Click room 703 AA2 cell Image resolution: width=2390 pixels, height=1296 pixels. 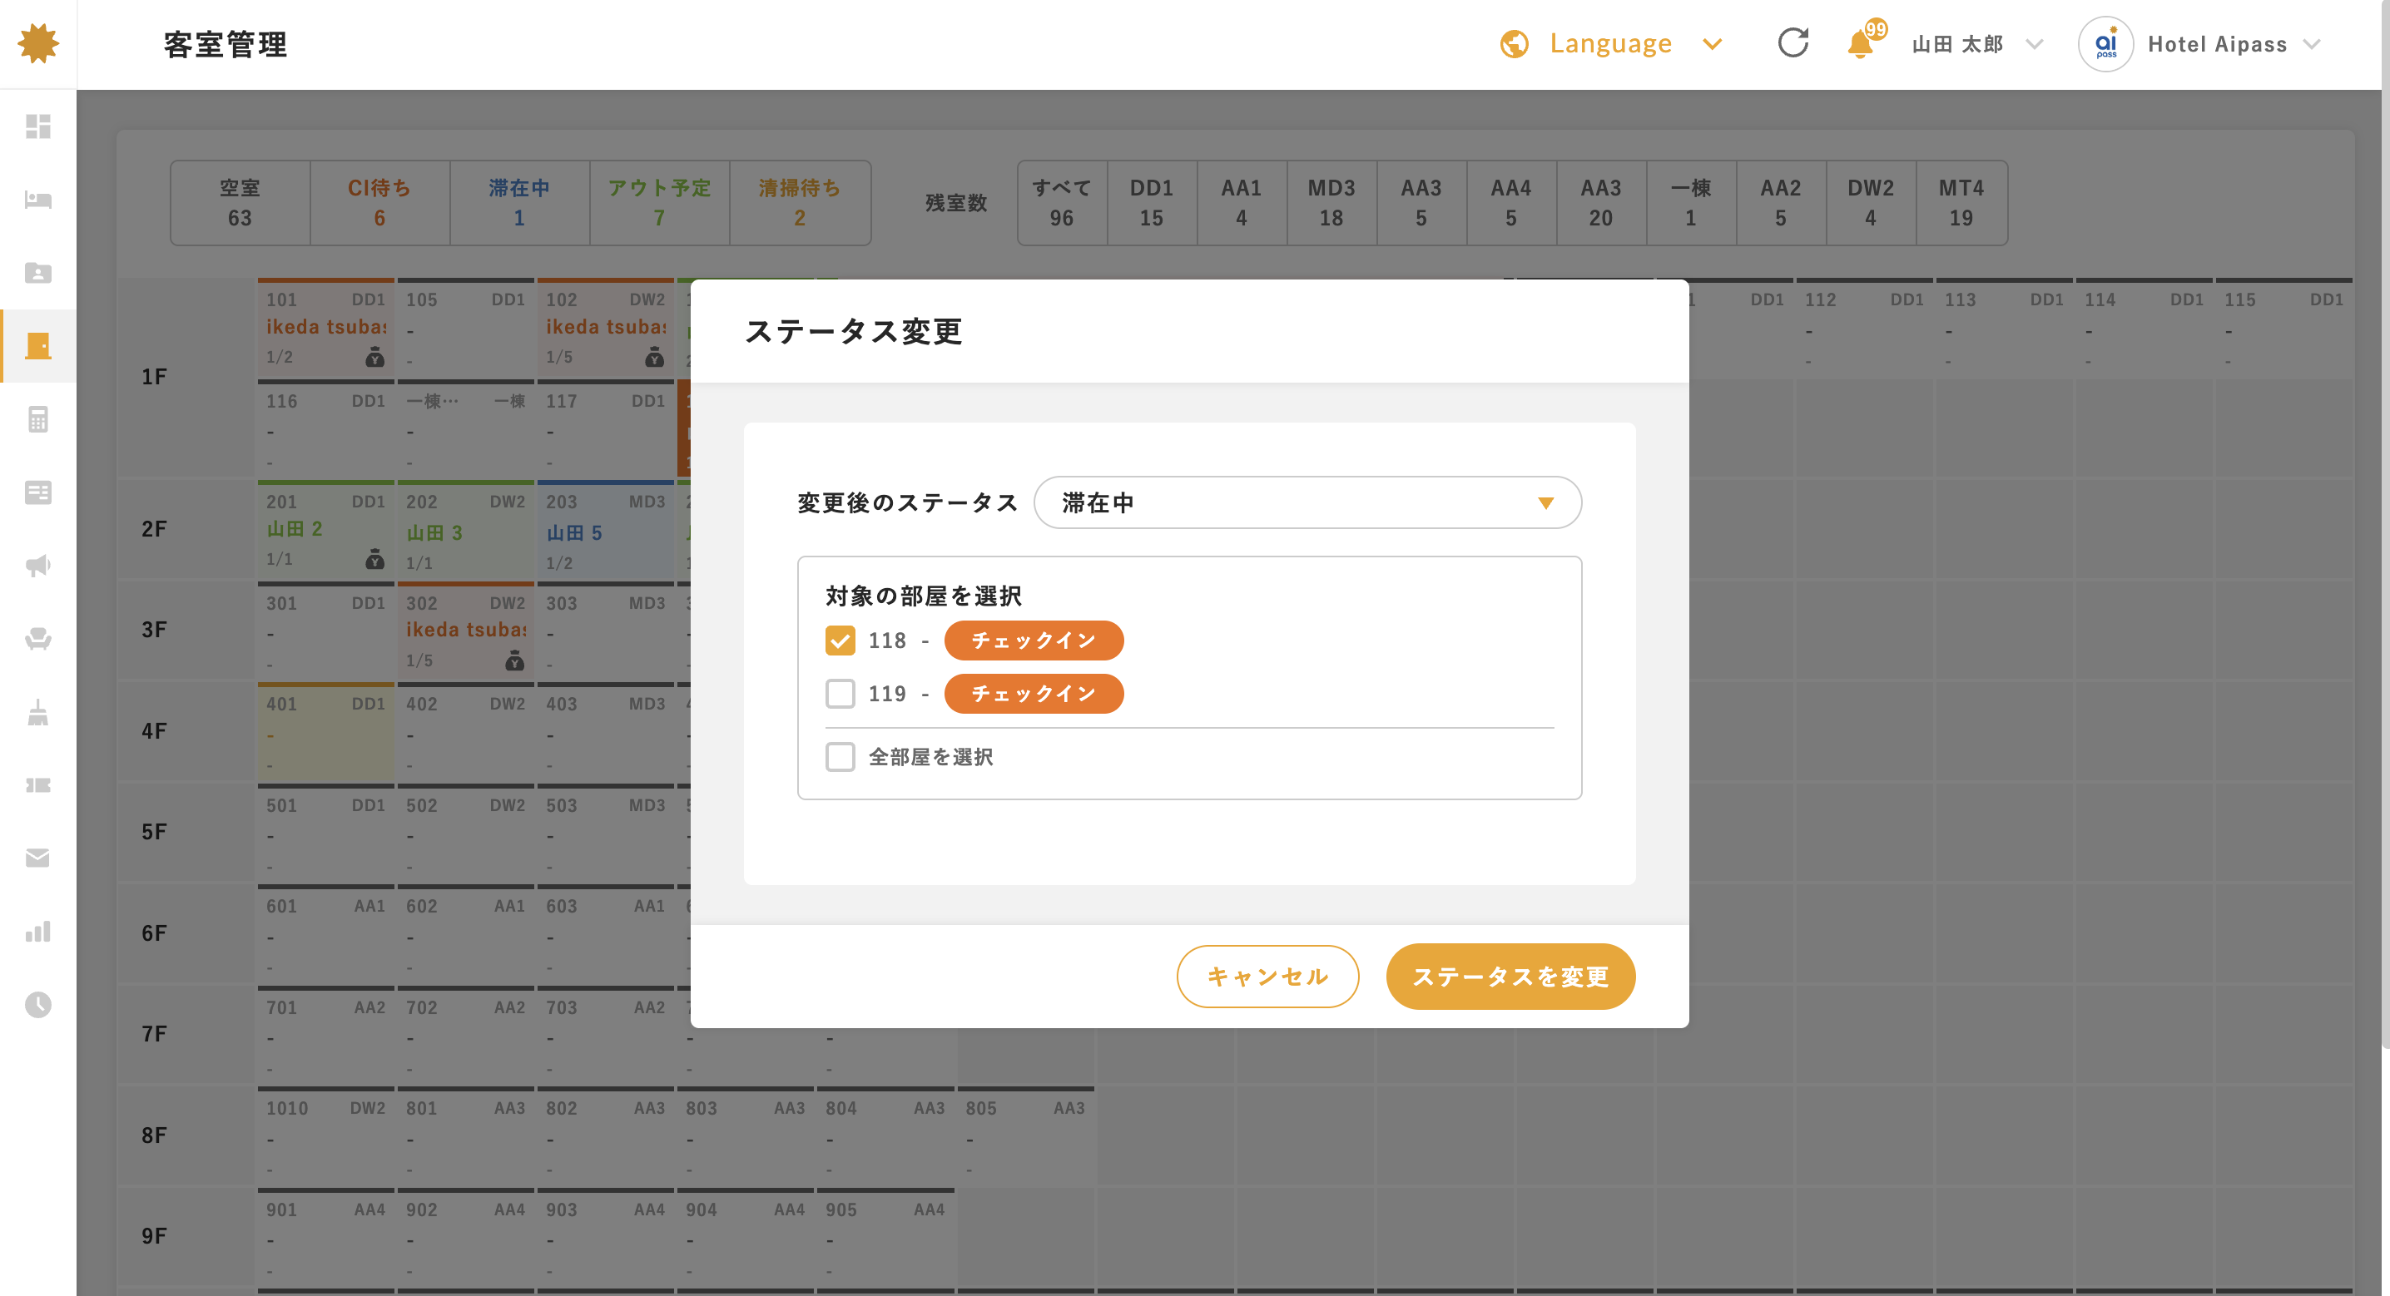(x=605, y=1036)
